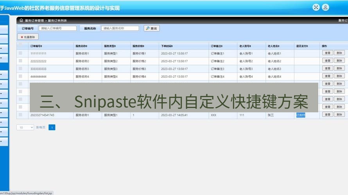Click the 2023-03-27 14:05:41 time cell

(x=174, y=115)
